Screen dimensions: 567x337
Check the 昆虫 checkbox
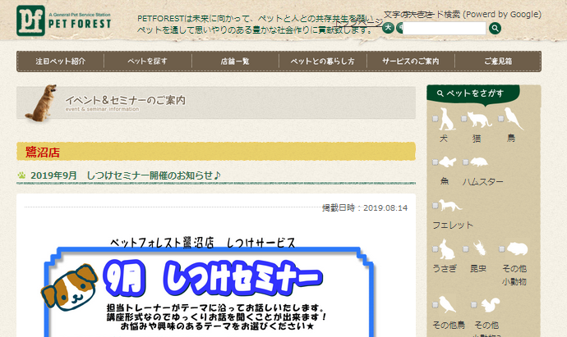[466, 249]
